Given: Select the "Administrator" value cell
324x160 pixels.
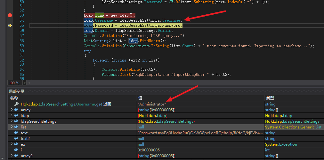Looking at the screenshot, I should [x=152, y=104].
